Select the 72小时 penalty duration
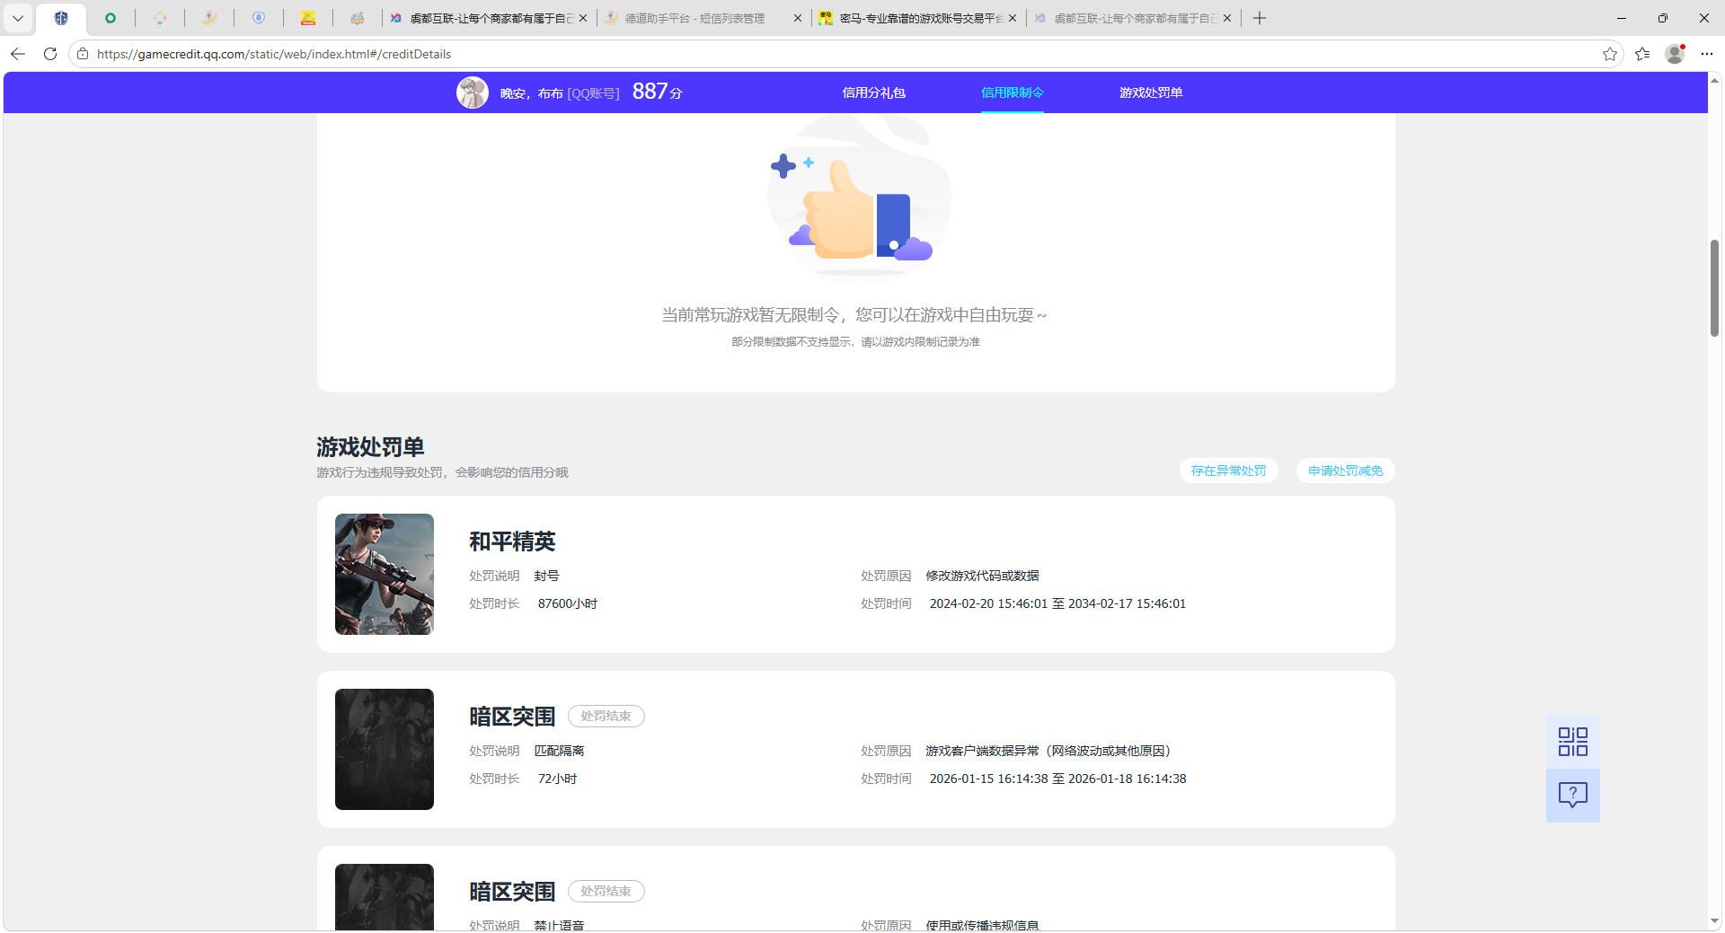1725x933 pixels. coord(557,779)
